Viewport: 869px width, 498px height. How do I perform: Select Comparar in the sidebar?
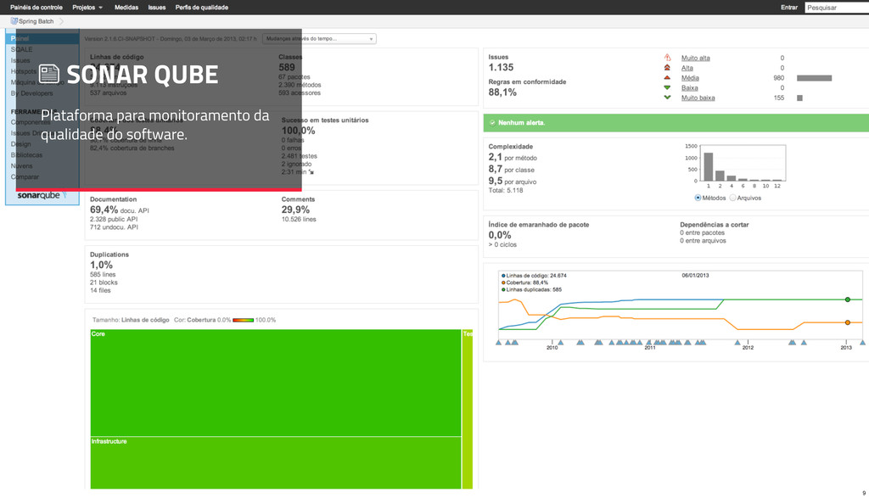[x=25, y=176]
